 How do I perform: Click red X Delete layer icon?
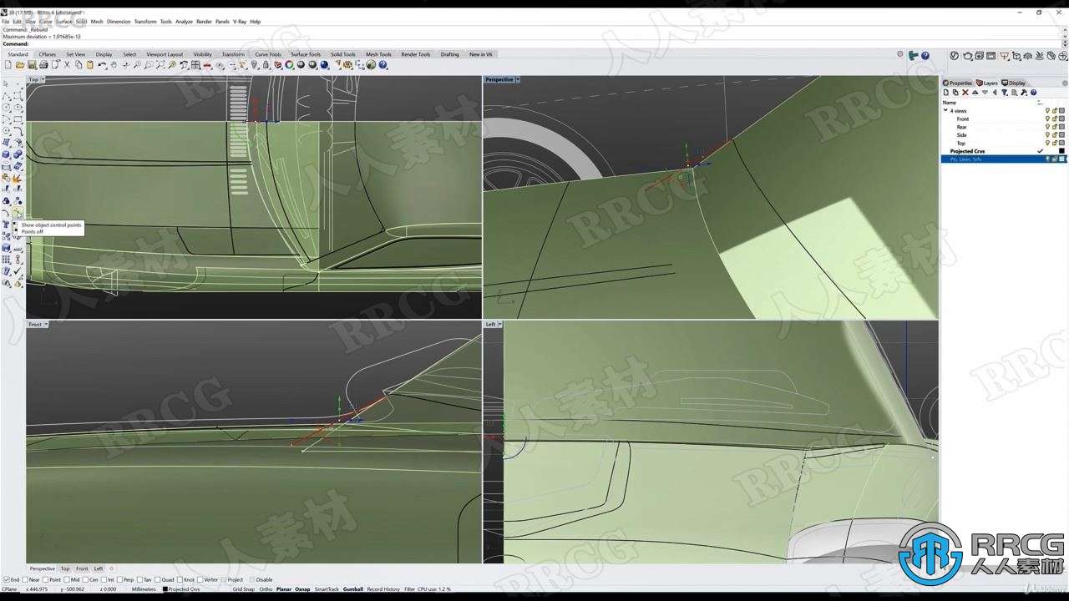pyautogui.click(x=965, y=93)
